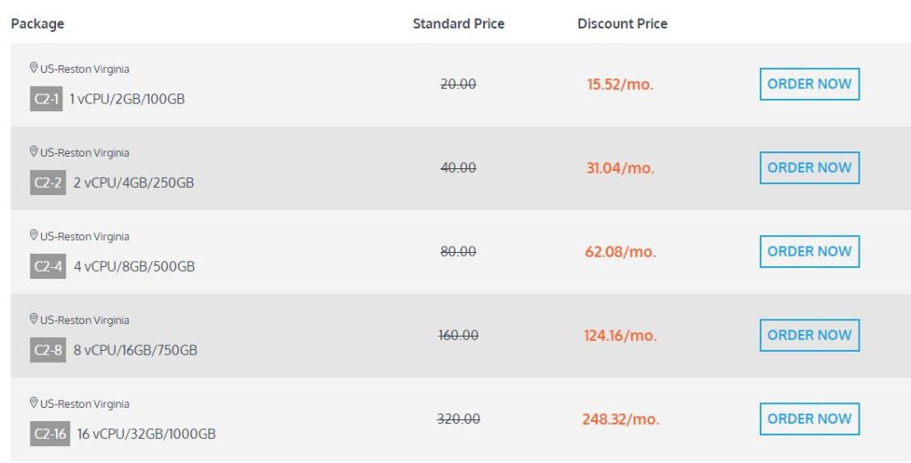Select the C2-1 package badge
The height and width of the screenshot is (463, 911).
[x=46, y=99]
